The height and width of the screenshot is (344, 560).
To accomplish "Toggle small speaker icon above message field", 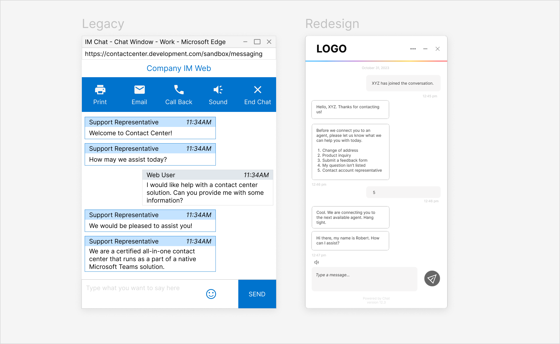I will pyautogui.click(x=317, y=262).
